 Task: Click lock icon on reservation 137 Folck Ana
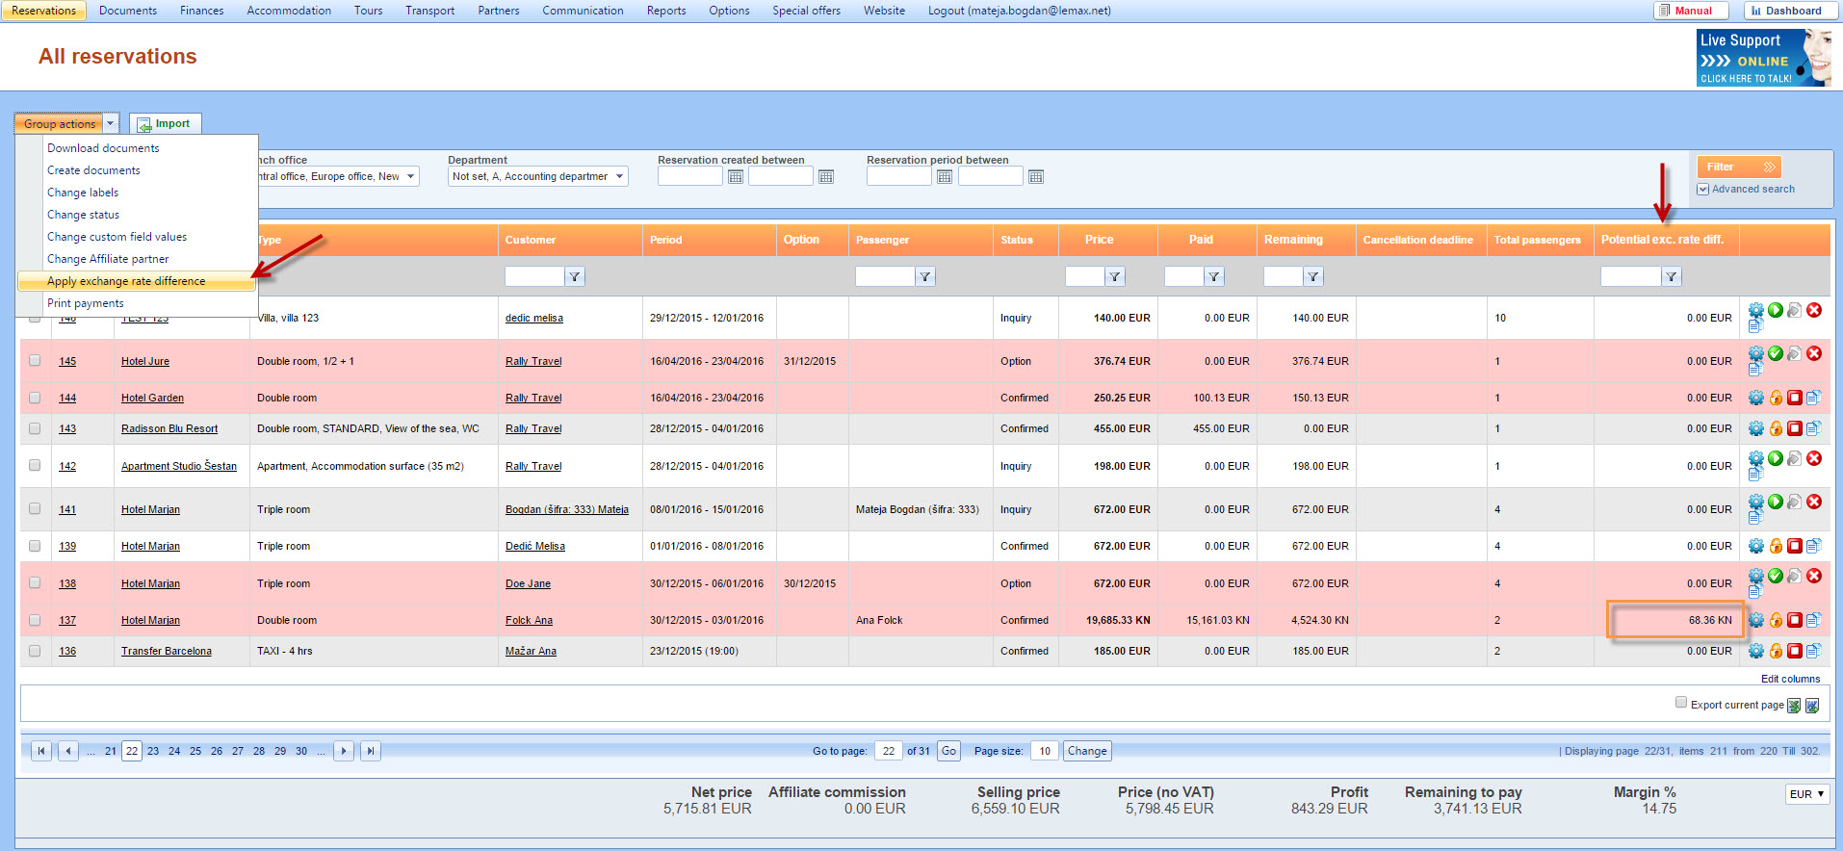tap(1776, 620)
